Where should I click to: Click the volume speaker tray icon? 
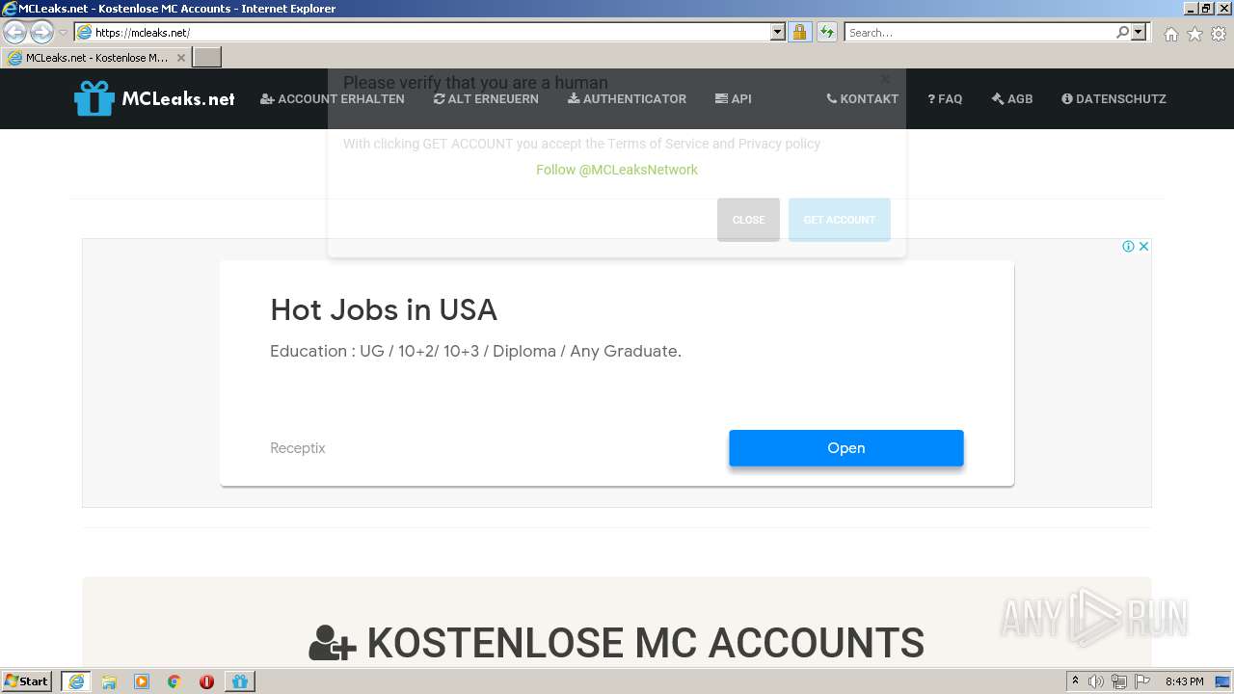[x=1096, y=681]
